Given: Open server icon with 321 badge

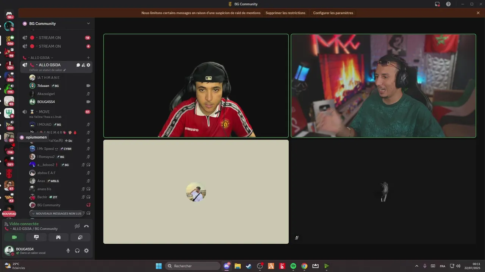Looking at the screenshot, I should point(9,161).
